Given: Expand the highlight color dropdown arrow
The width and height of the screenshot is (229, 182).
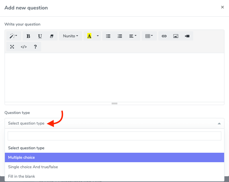Looking at the screenshot, I should 97,36.
